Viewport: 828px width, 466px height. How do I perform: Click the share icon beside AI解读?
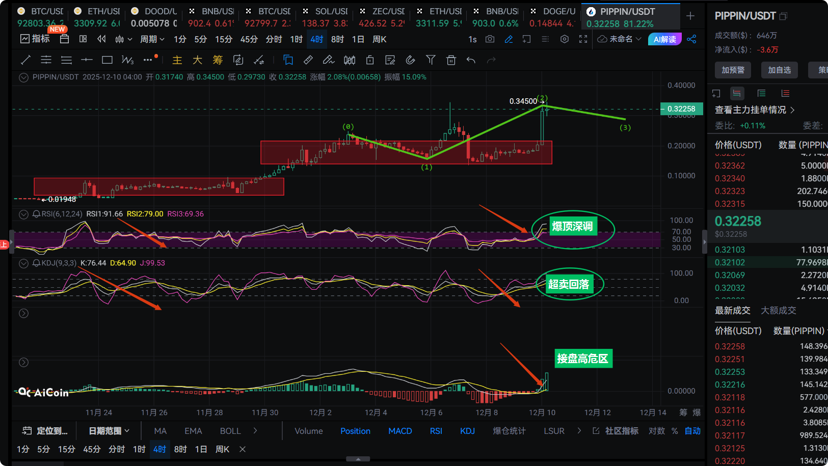[691, 39]
